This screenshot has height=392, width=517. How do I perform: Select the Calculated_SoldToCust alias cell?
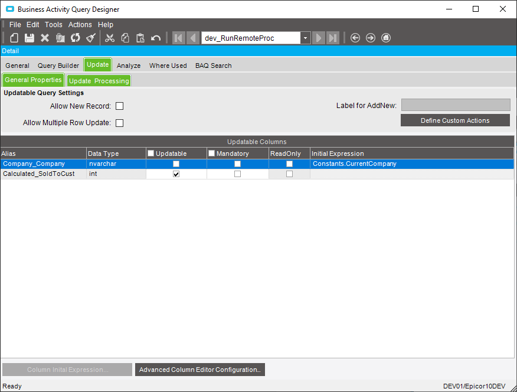[43, 174]
